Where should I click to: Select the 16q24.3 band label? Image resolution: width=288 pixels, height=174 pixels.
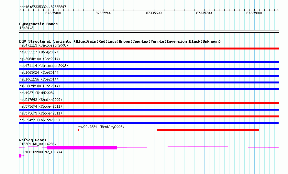(x=26, y=28)
